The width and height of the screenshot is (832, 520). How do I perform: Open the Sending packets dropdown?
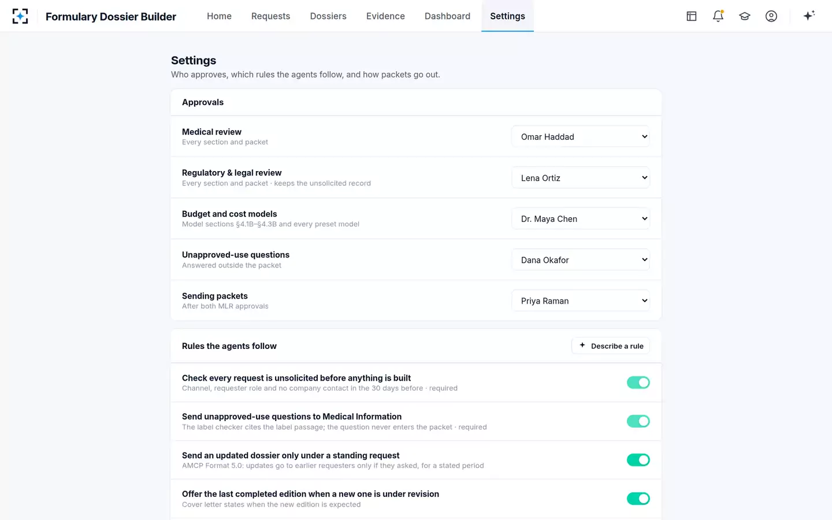click(581, 301)
